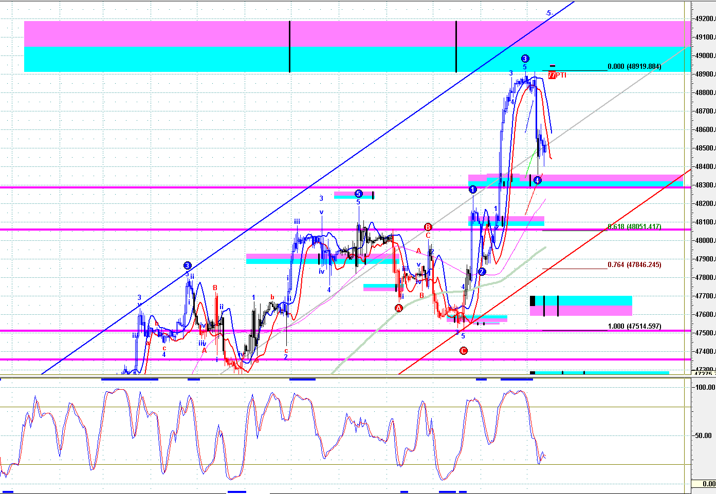Click the 47600 price axis label
The width and height of the screenshot is (716, 494).
coord(705,315)
